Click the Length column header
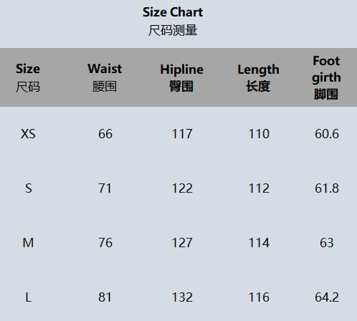 pos(258,78)
